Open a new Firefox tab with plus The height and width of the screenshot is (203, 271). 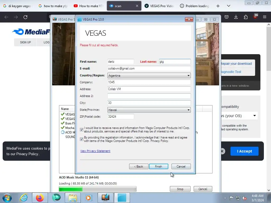pos(218,6)
